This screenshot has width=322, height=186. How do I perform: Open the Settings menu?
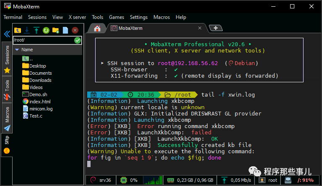(139, 17)
